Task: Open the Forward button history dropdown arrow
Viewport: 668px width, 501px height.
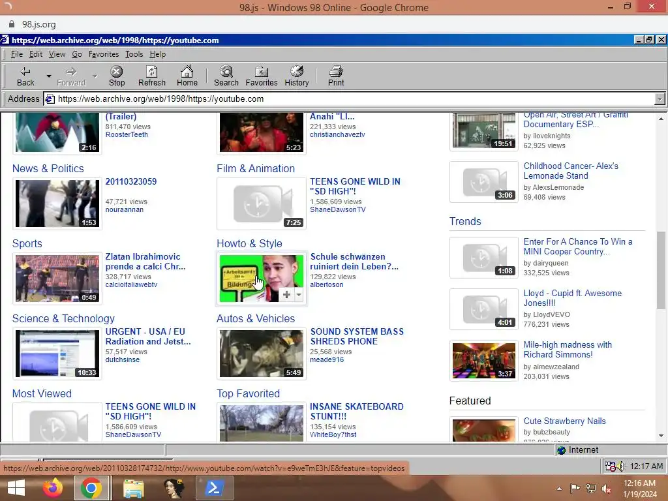Action: pyautogui.click(x=95, y=76)
